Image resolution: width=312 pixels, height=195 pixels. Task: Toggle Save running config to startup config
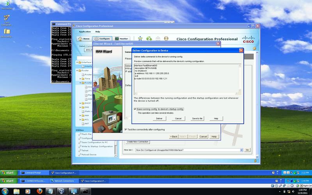(135, 109)
